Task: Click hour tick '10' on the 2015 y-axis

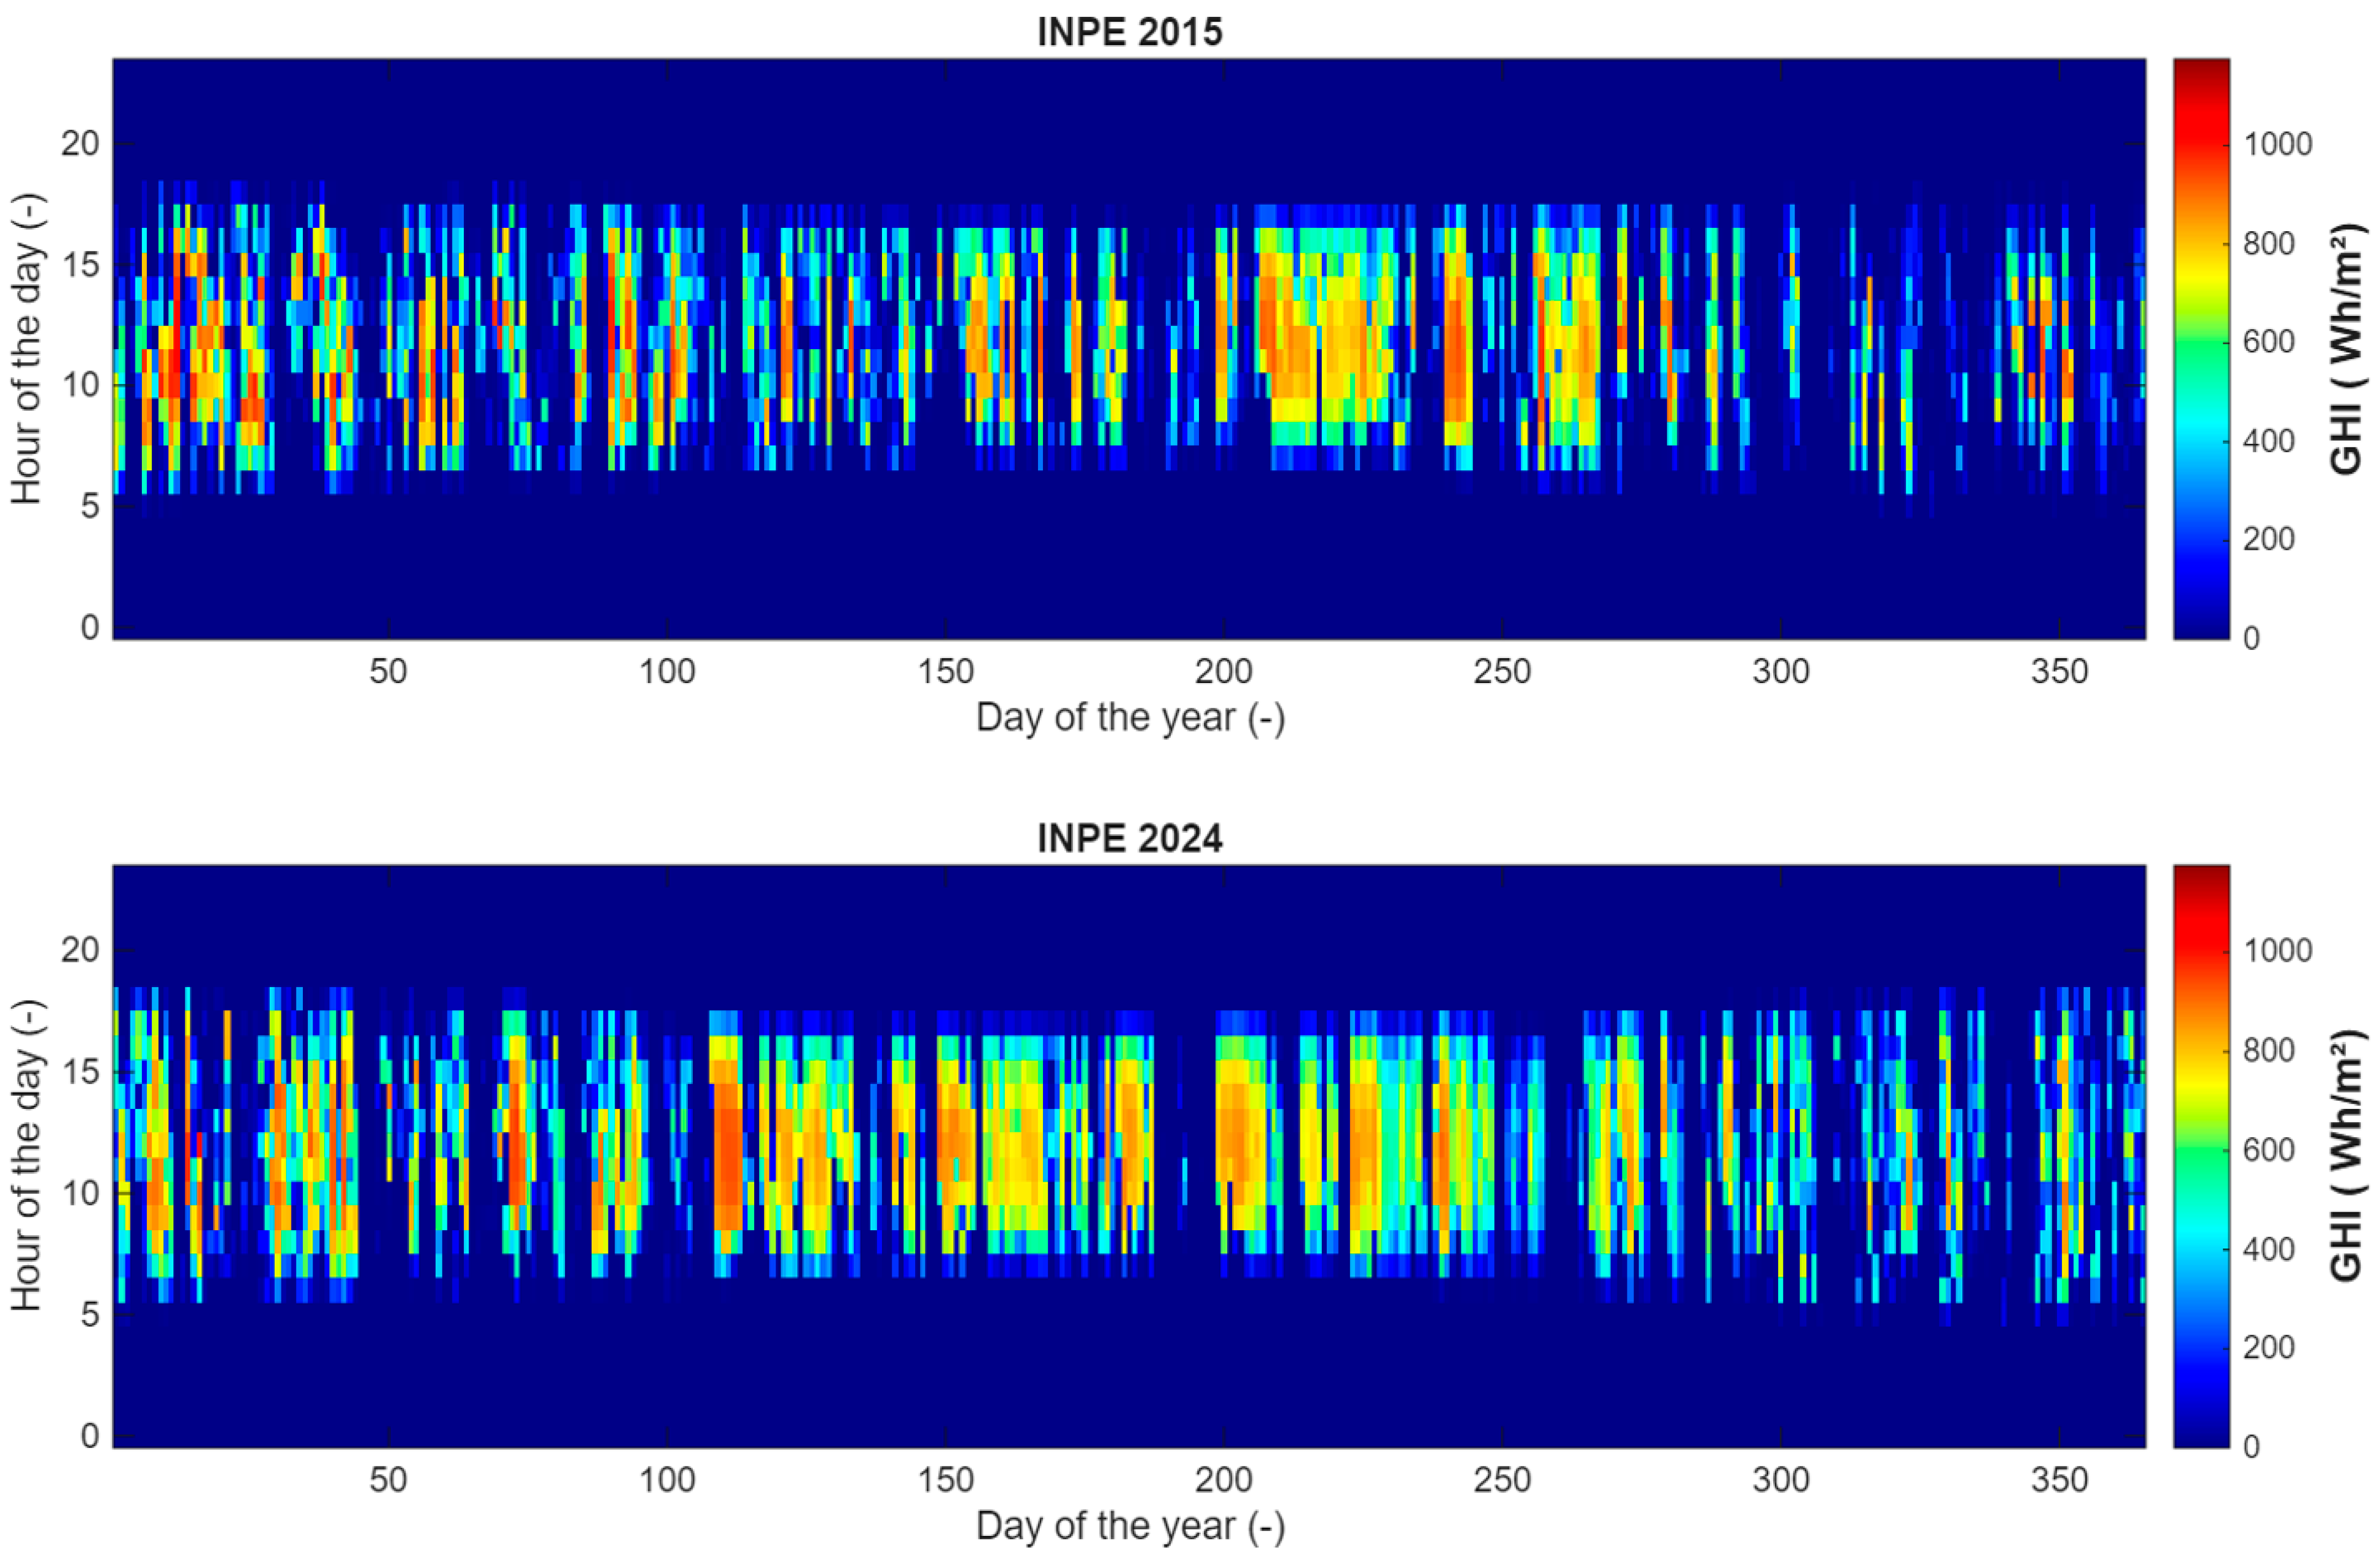Action: click(80, 385)
